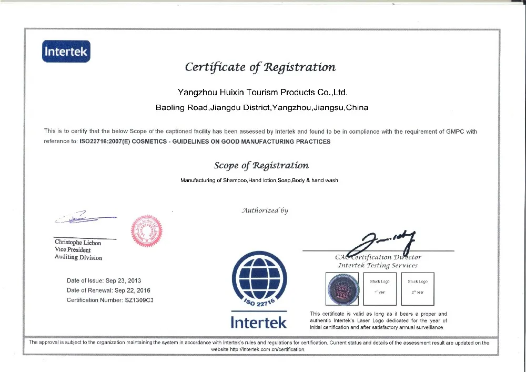The image size is (526, 372).
Task: Click the red round official stamp
Action: 146,230
